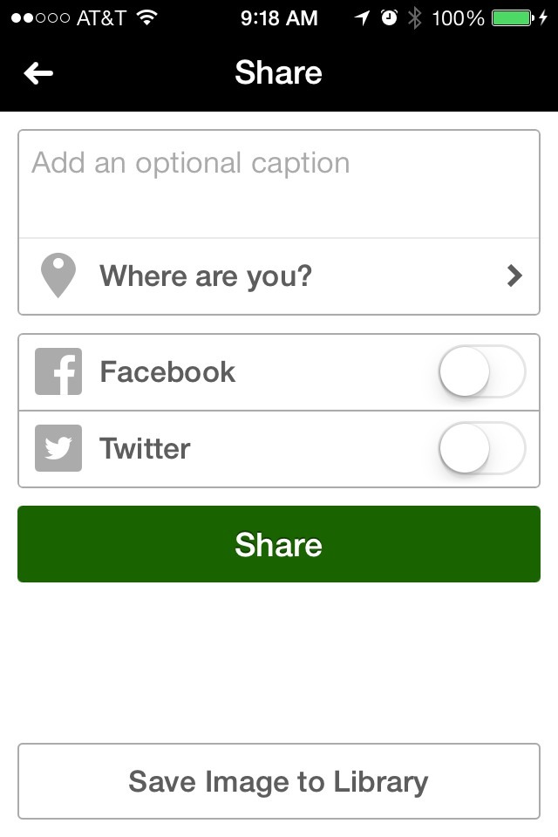Open the Where are you? row
The image size is (558, 837).
pyautogui.click(x=279, y=276)
